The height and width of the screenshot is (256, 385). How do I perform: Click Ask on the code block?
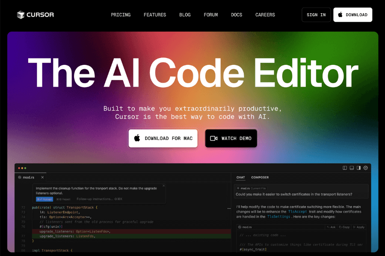[x=331, y=227]
